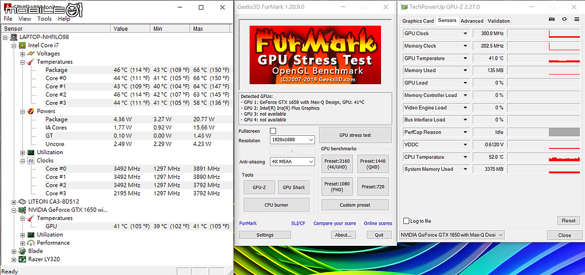Click the About... button in FurMark
Screen dimensions: 585x275
[x=343, y=235]
